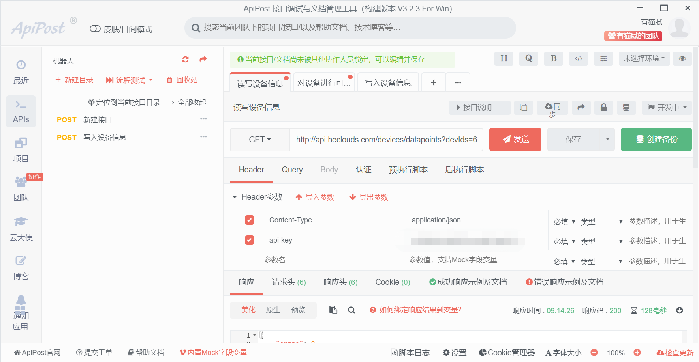This screenshot has height=362, width=699.
Task: Click the copy interface icon beside 接口说明
Action: pos(523,107)
